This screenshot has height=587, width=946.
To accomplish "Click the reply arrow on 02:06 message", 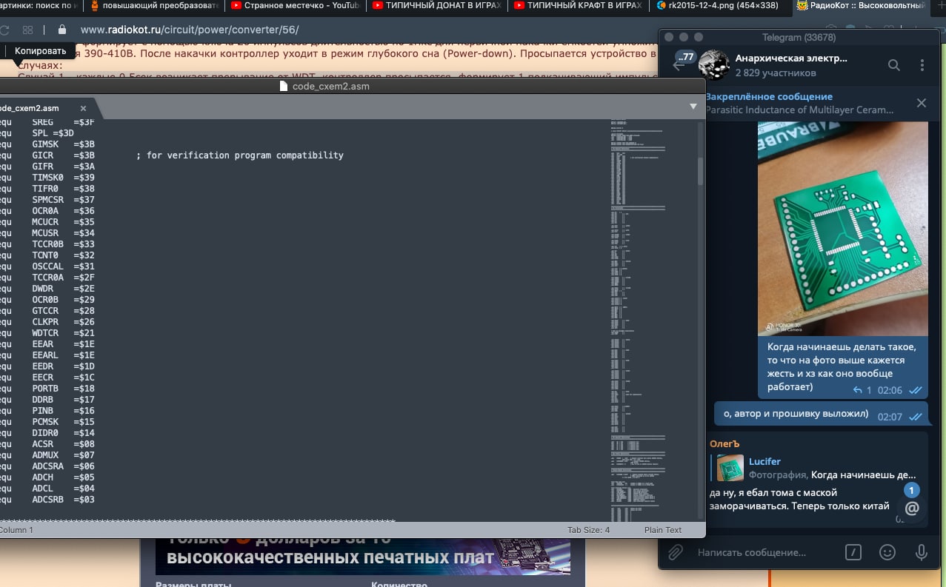I will tap(857, 390).
